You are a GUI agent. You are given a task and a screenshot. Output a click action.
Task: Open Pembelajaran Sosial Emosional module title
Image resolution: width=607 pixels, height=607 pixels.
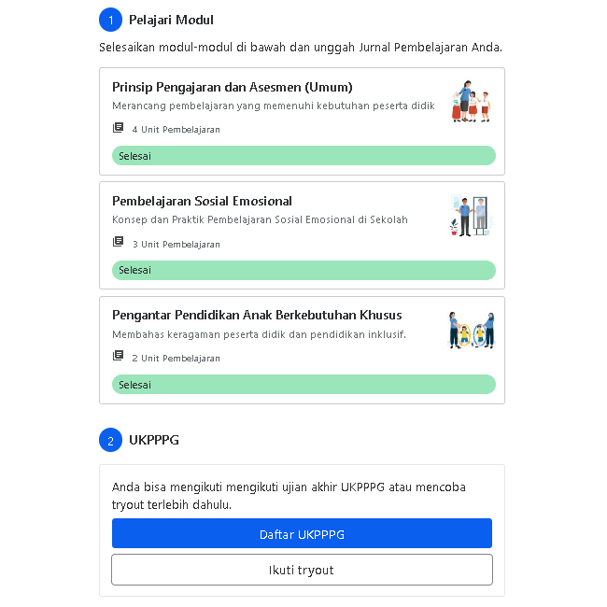pyautogui.click(x=202, y=201)
